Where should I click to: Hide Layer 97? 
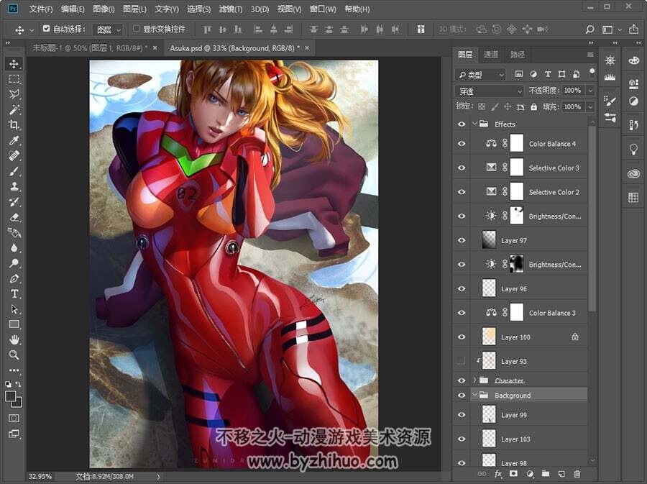coord(462,240)
